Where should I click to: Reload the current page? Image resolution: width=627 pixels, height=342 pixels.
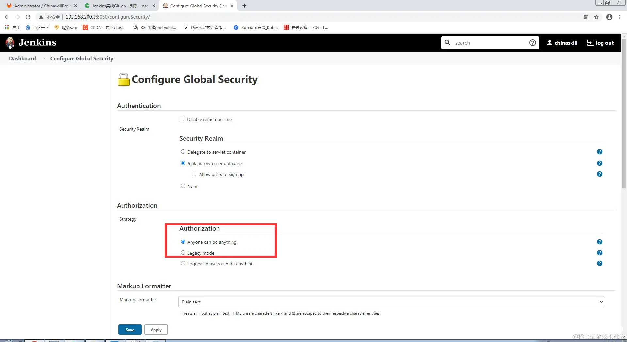[x=28, y=17]
